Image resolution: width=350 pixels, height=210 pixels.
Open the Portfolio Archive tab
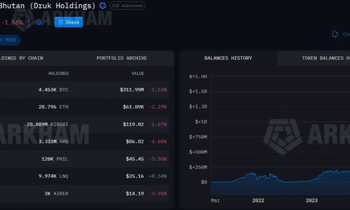122,58
